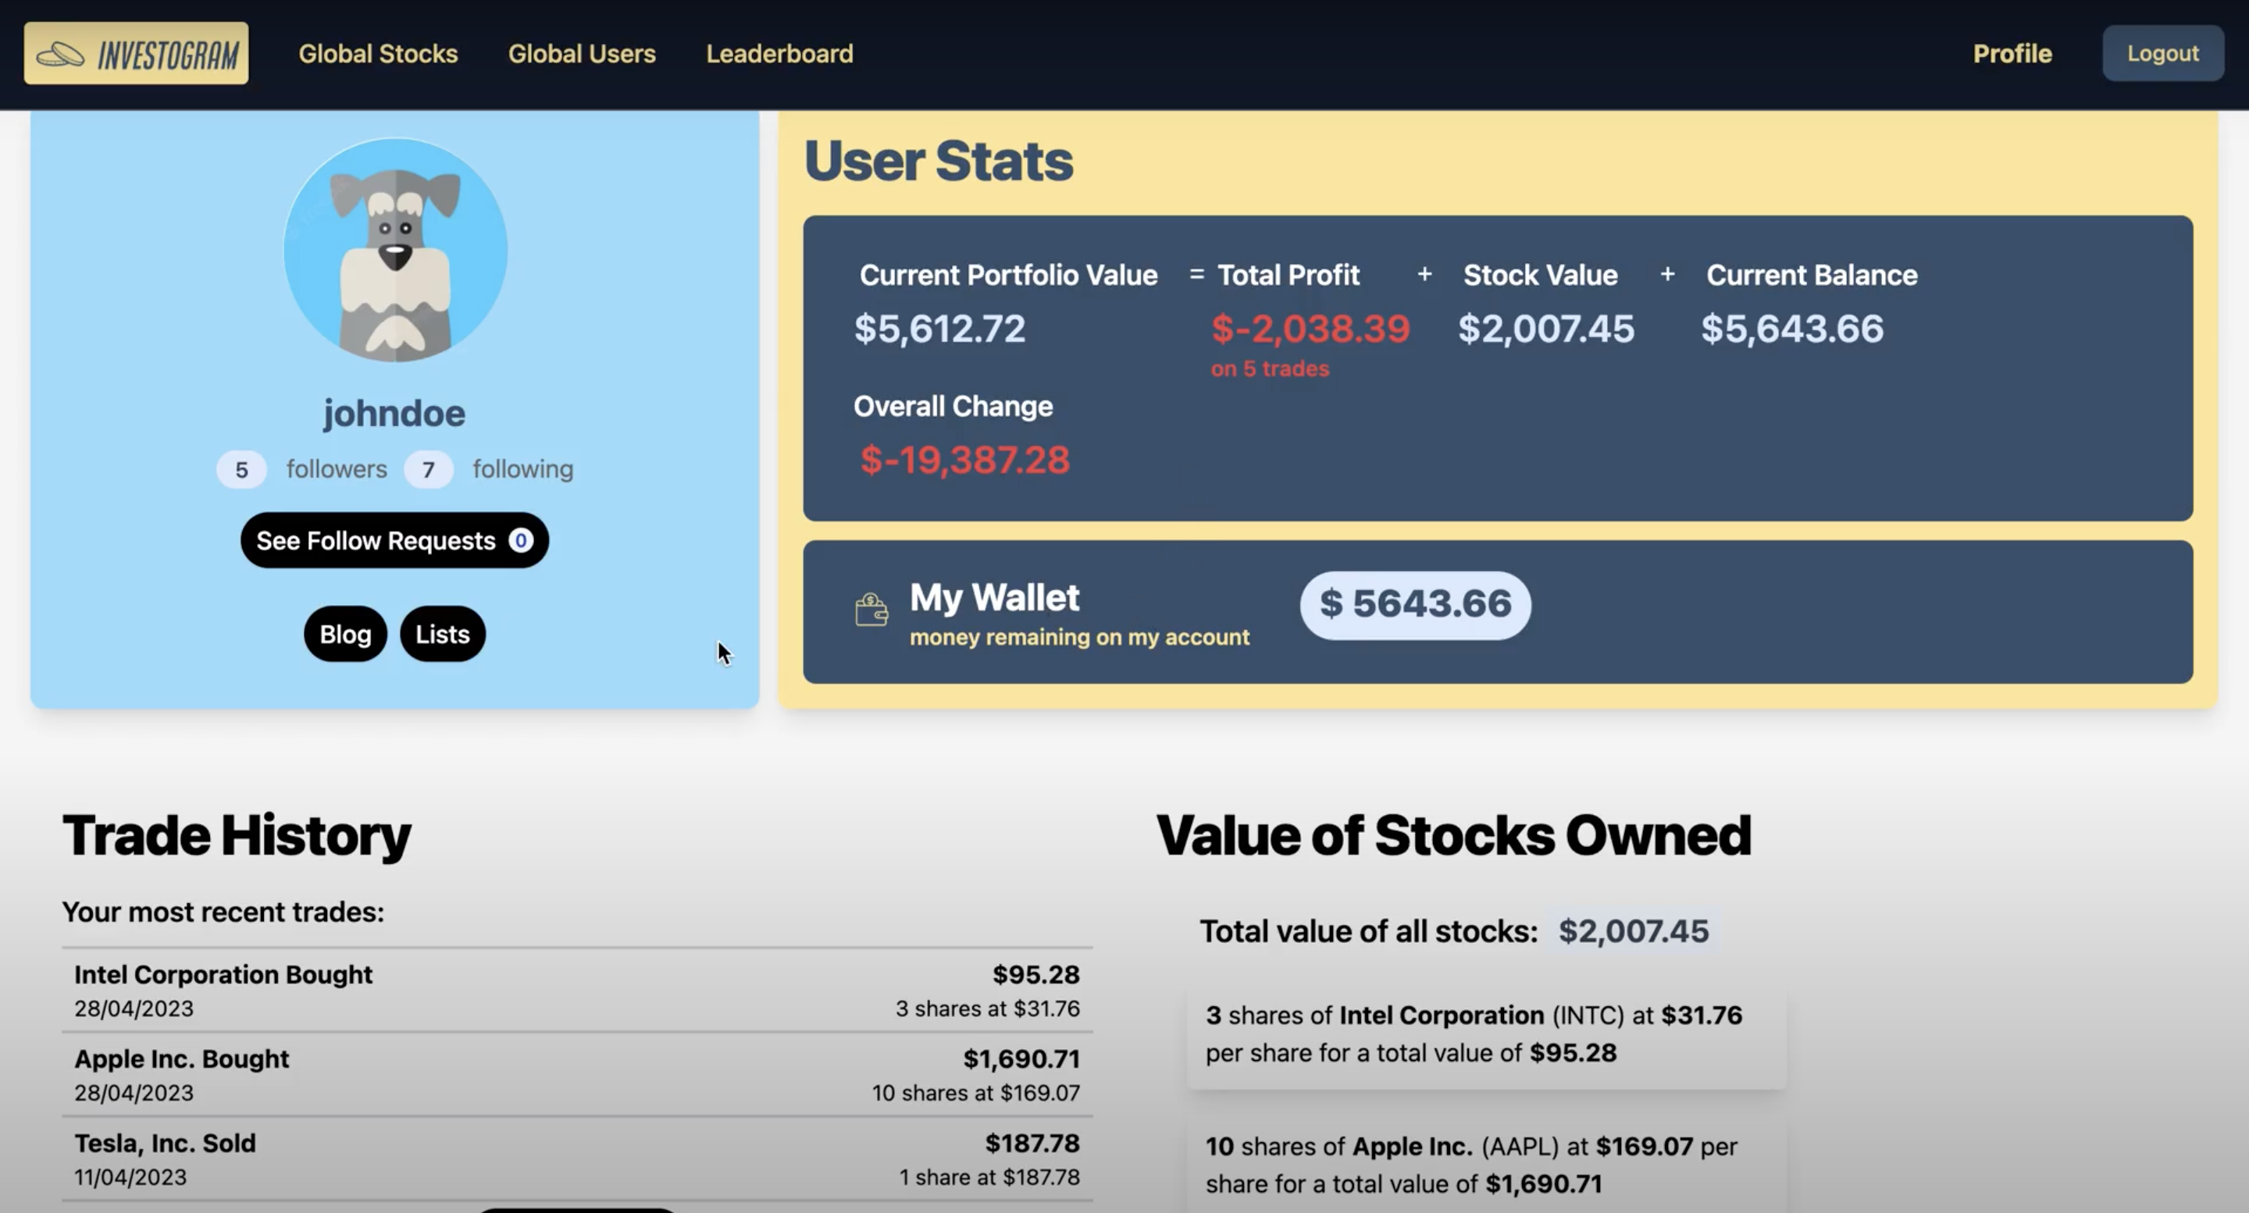
Task: Select the Apple Inc. Bought trade row
Action: pyautogui.click(x=577, y=1074)
